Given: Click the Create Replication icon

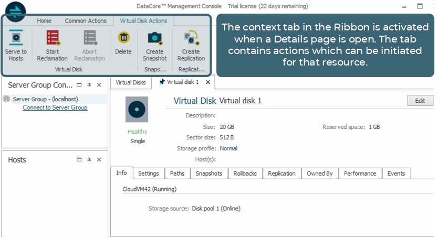Looking at the screenshot, I should [x=191, y=39].
